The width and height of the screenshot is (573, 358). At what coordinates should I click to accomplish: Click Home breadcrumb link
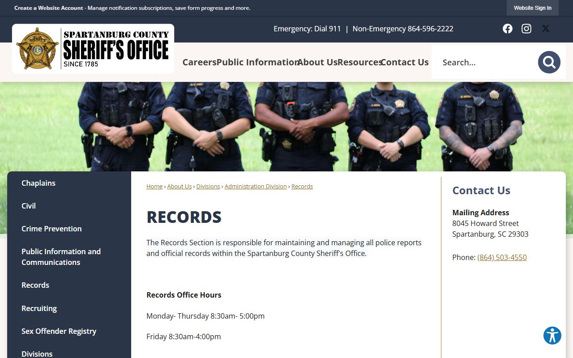click(x=154, y=186)
